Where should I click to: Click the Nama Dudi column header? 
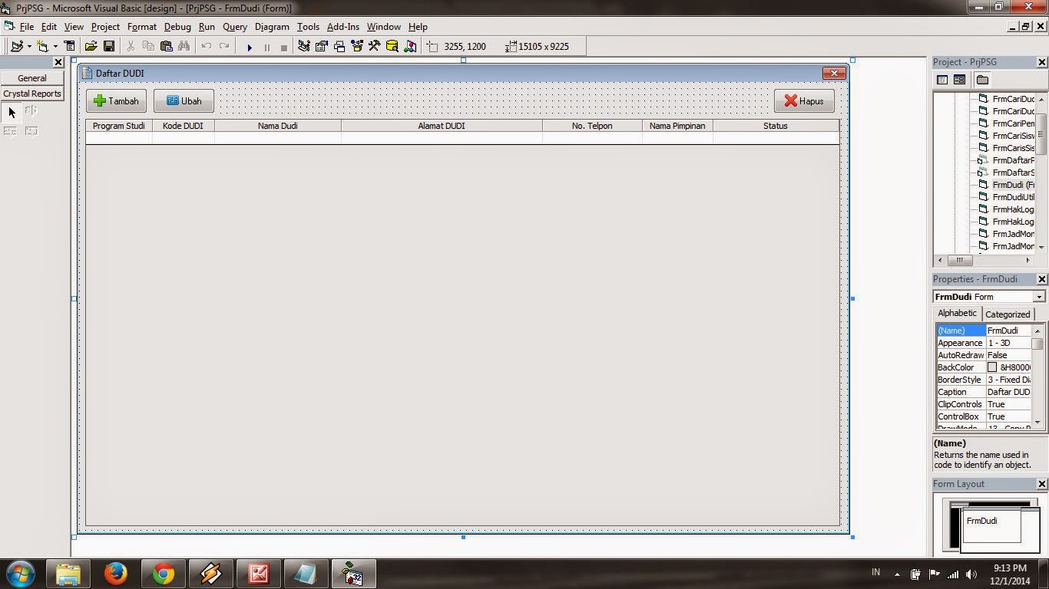tap(278, 126)
